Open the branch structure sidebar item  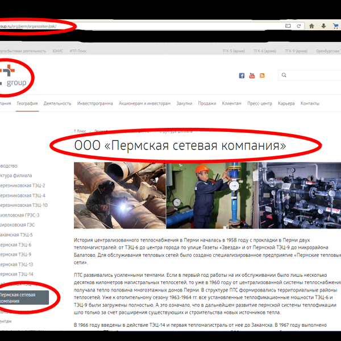click(x=16, y=176)
